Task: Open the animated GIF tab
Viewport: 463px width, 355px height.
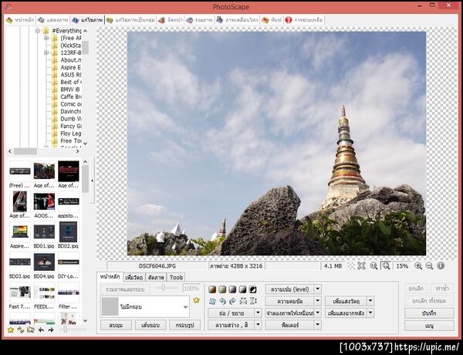Action: pyautogui.click(x=237, y=20)
